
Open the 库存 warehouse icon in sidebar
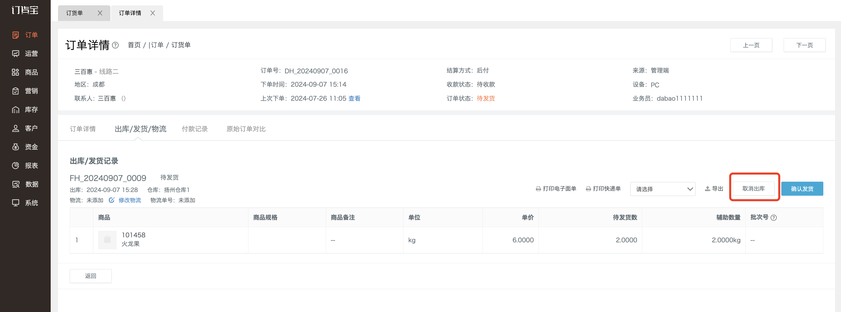click(x=15, y=110)
